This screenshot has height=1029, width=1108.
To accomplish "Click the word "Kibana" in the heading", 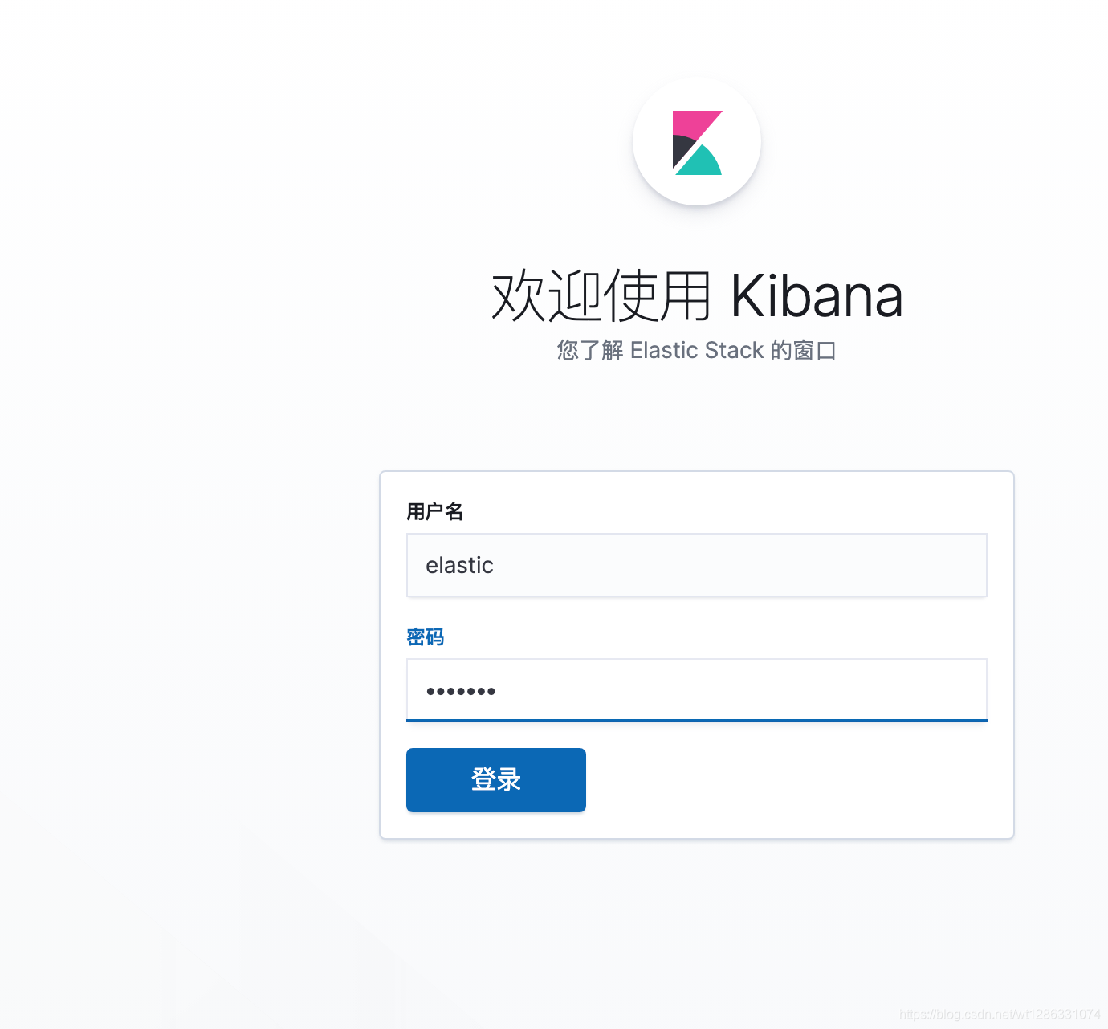I will point(817,296).
